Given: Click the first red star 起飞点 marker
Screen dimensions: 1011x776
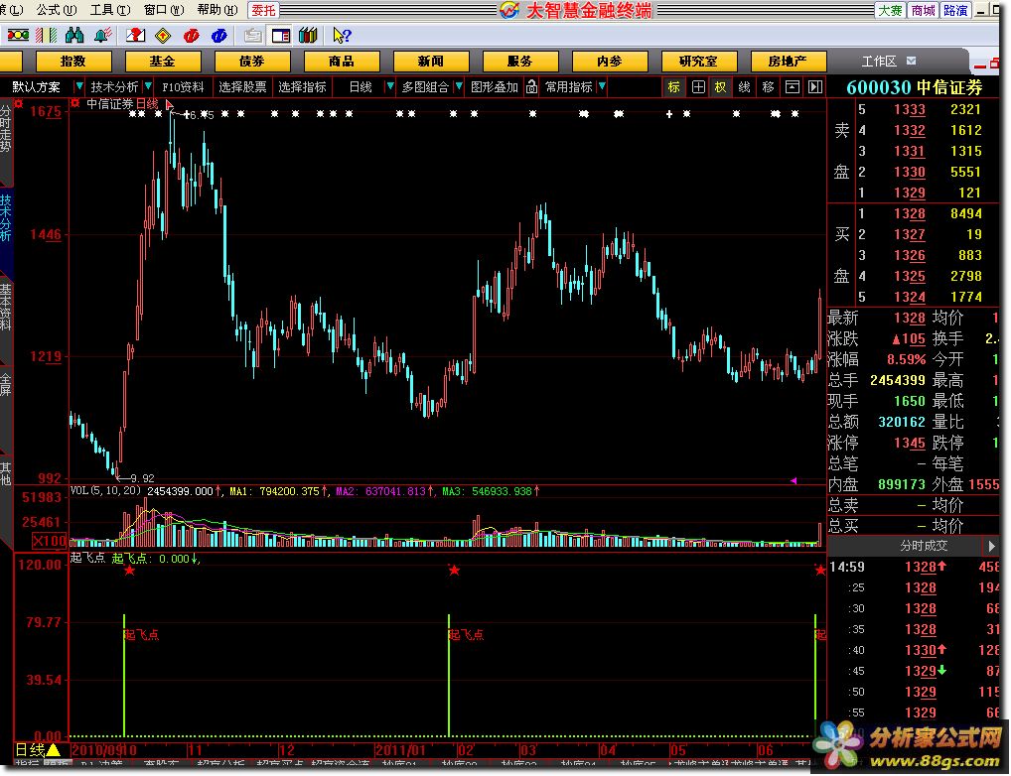Looking at the screenshot, I should pyautogui.click(x=129, y=571).
